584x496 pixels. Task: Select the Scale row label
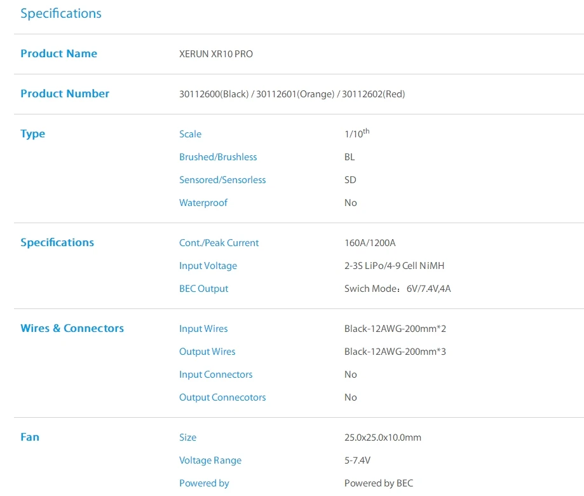click(190, 134)
